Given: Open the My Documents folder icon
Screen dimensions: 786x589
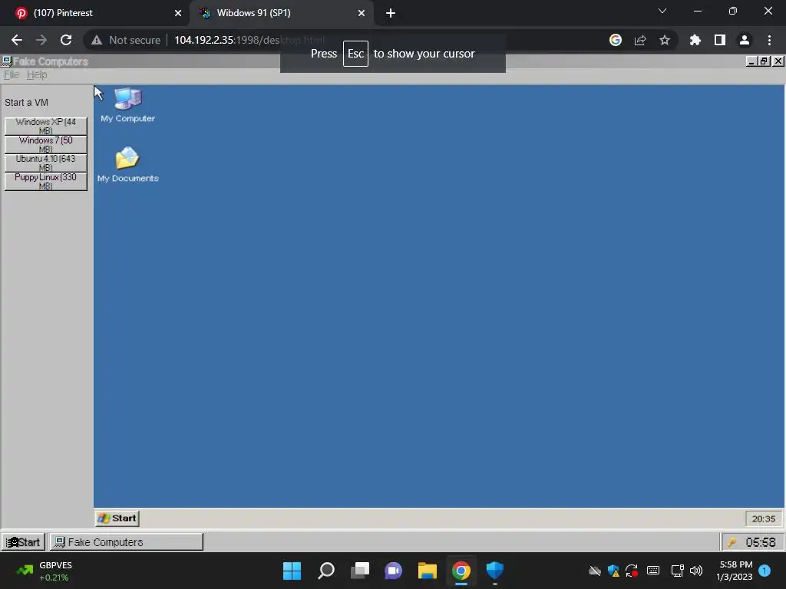Looking at the screenshot, I should 128,164.
